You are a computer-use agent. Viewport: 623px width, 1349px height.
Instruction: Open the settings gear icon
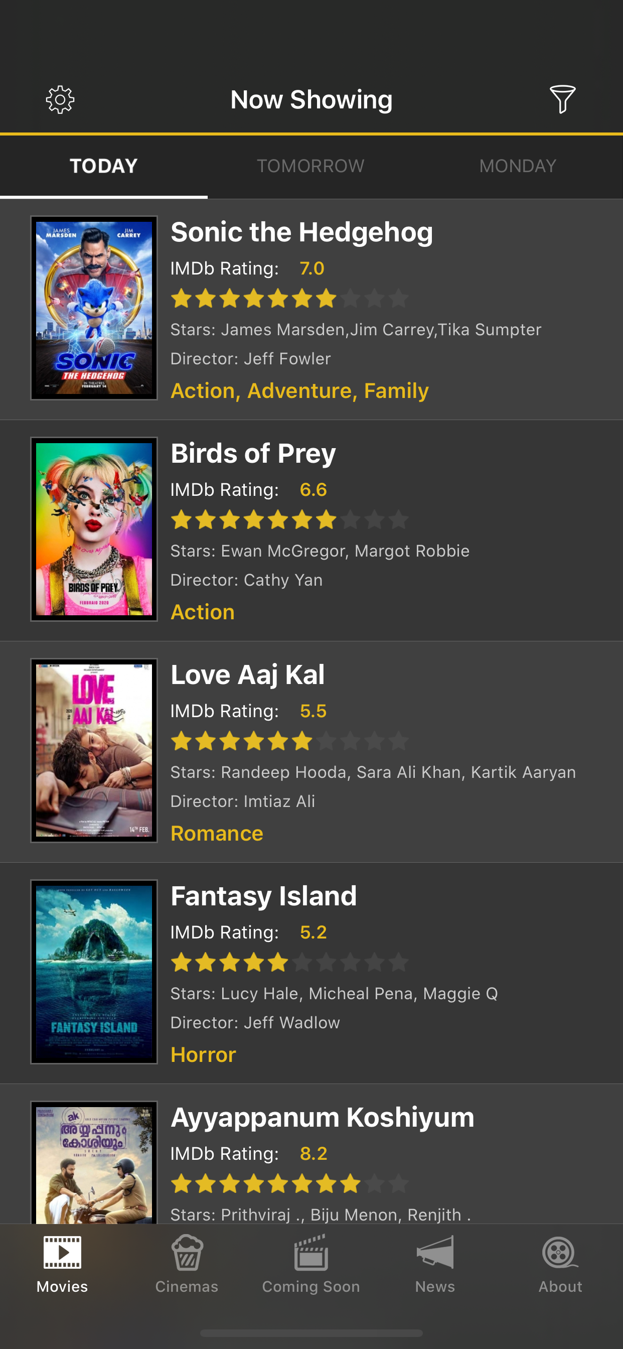60,98
